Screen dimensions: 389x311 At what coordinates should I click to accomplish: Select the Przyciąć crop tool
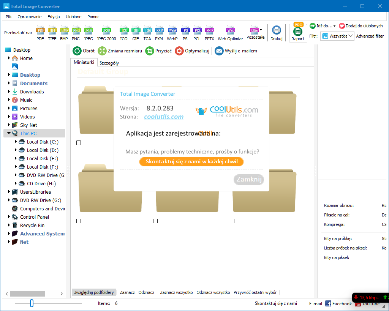[158, 51]
